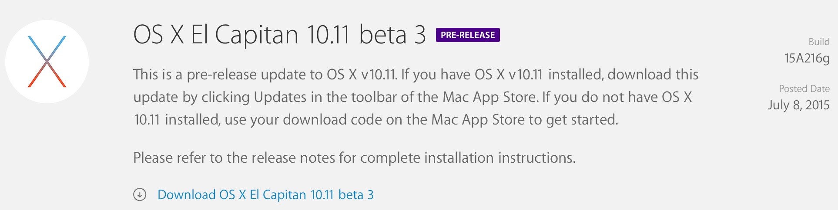Select the July 8, 2015 date
Screen dimensions: 838x210
[798, 105]
